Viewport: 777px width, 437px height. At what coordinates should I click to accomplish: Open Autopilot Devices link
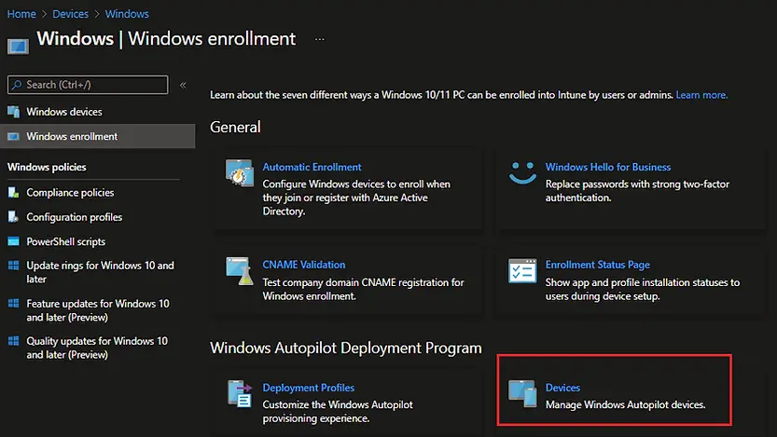[562, 388]
